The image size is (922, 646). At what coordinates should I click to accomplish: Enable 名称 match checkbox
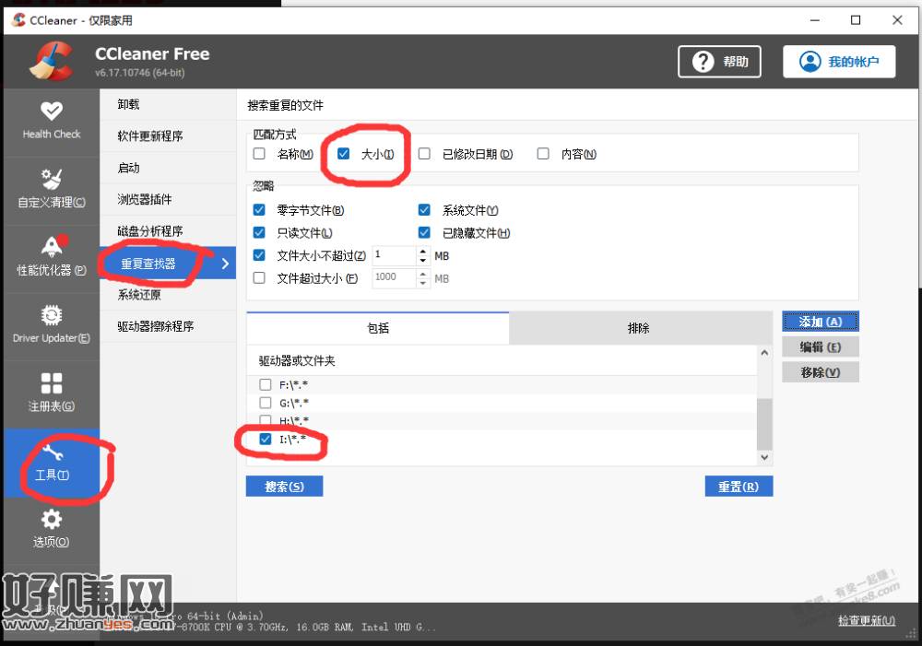[259, 154]
